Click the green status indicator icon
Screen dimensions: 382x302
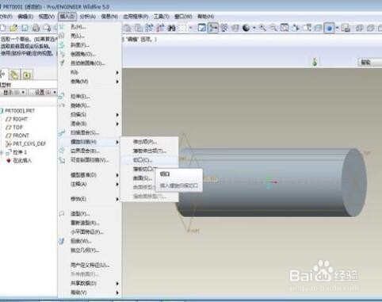[x=315, y=63]
